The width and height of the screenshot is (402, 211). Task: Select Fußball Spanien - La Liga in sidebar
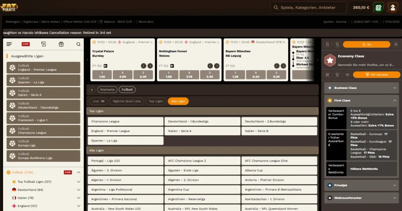pos(43,80)
